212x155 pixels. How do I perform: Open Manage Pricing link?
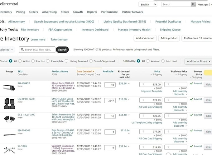click(x=200, y=21)
